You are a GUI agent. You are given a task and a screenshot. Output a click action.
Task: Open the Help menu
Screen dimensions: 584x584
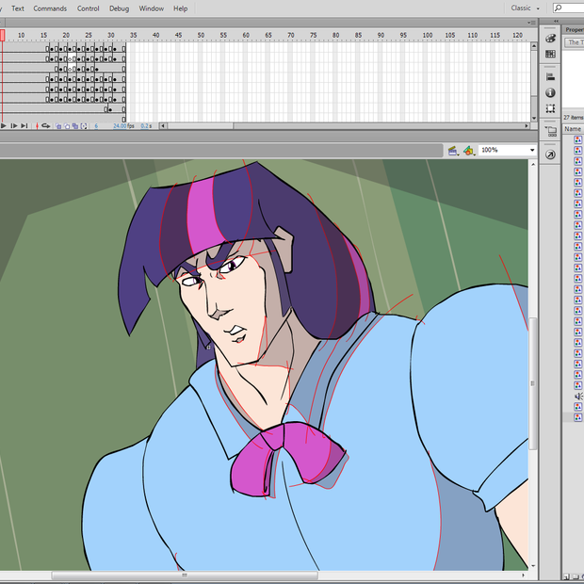[x=180, y=8]
